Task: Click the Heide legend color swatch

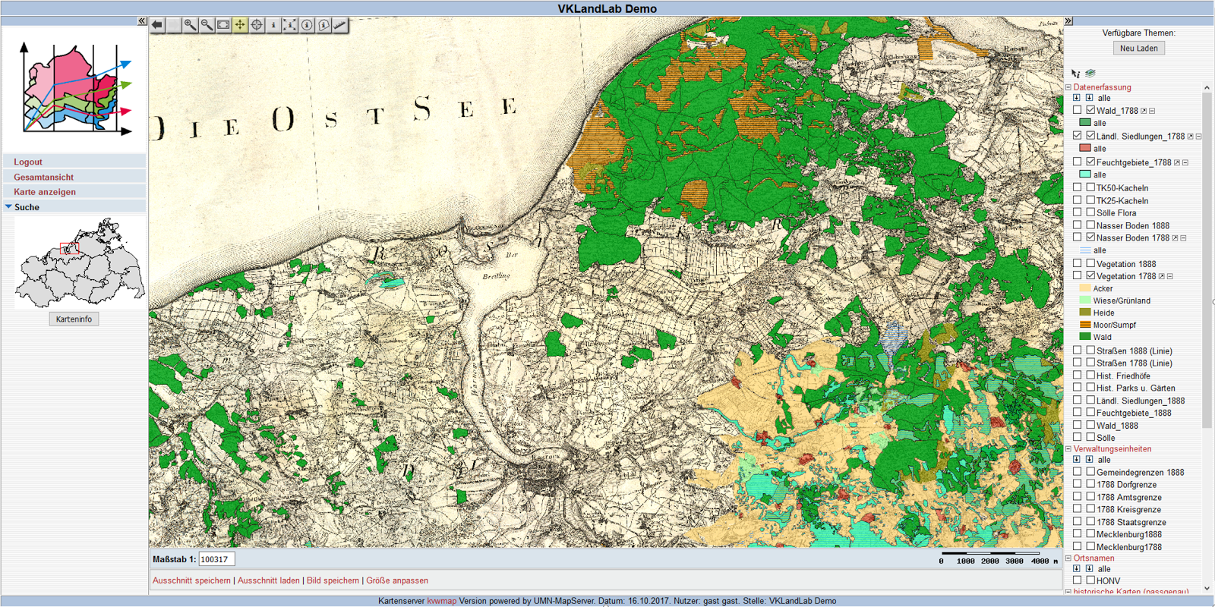Action: click(1085, 313)
